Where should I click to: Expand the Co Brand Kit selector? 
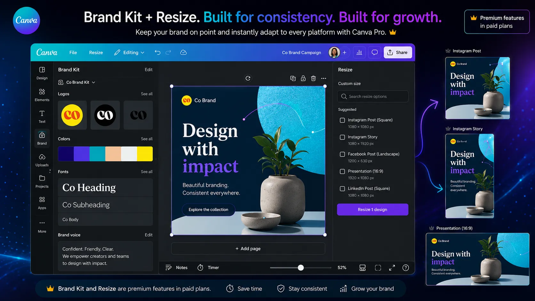pyautogui.click(x=77, y=82)
